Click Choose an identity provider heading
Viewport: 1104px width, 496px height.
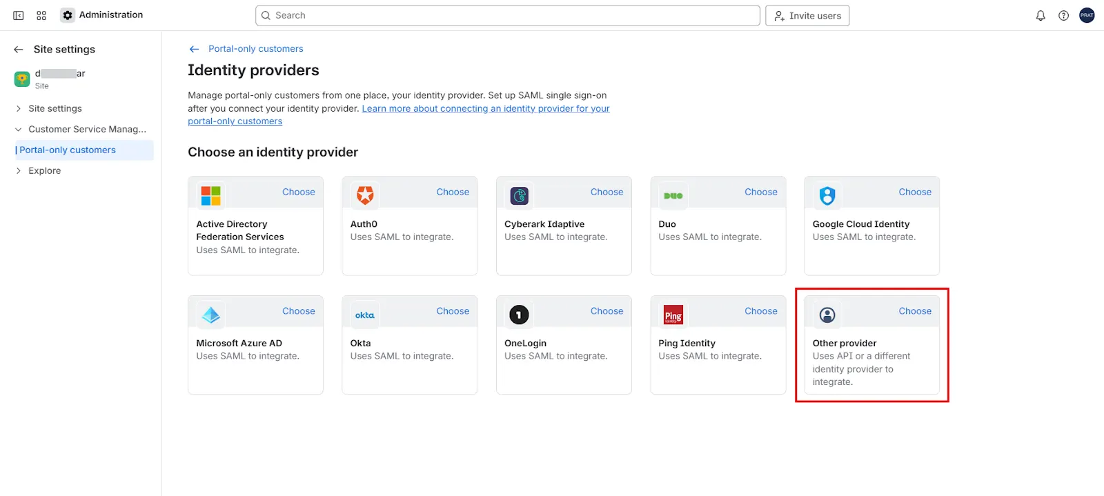coord(273,152)
